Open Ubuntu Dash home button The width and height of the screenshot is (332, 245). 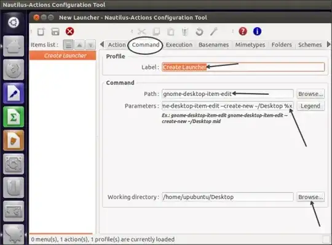(14, 22)
